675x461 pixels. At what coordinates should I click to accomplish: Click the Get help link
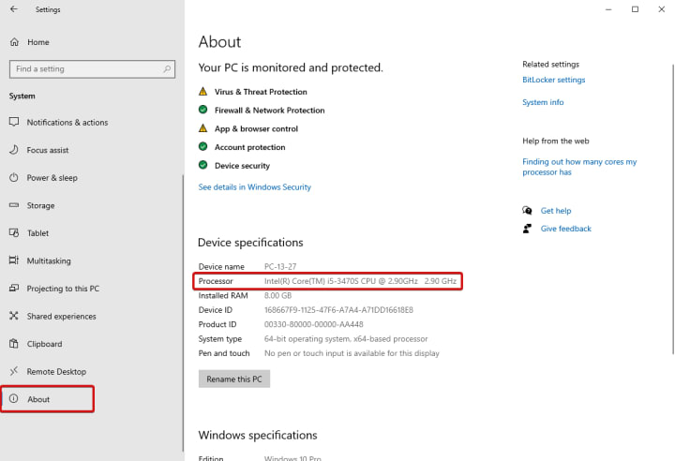coord(556,211)
